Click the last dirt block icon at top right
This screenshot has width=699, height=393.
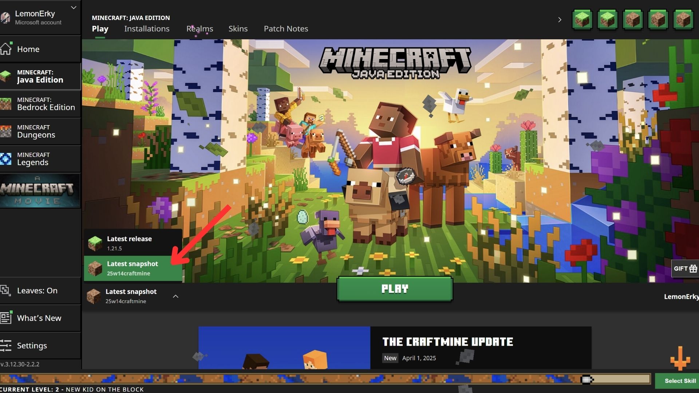(x=683, y=19)
